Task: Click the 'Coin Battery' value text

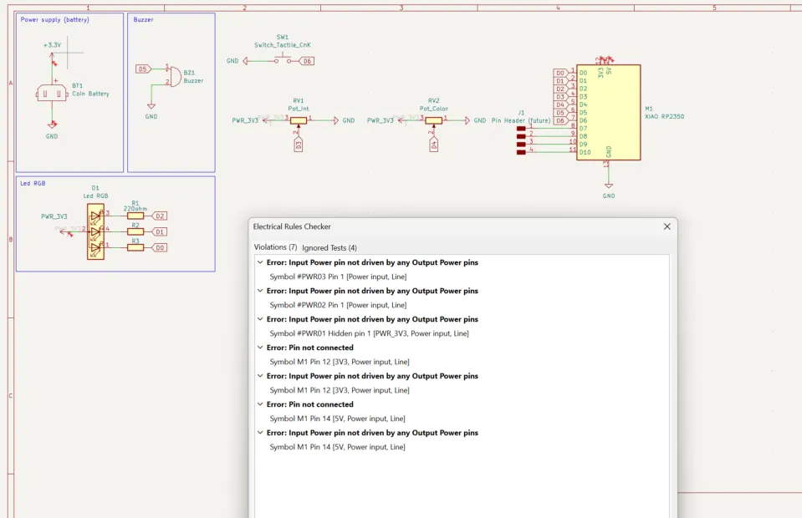Action: pos(90,94)
